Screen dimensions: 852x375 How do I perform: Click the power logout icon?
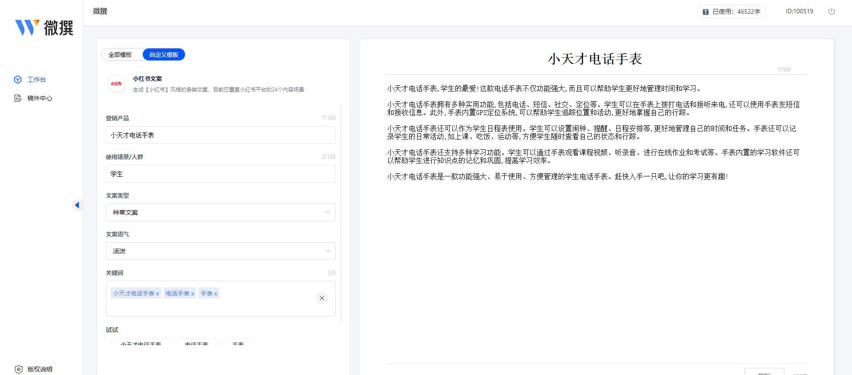(x=832, y=12)
